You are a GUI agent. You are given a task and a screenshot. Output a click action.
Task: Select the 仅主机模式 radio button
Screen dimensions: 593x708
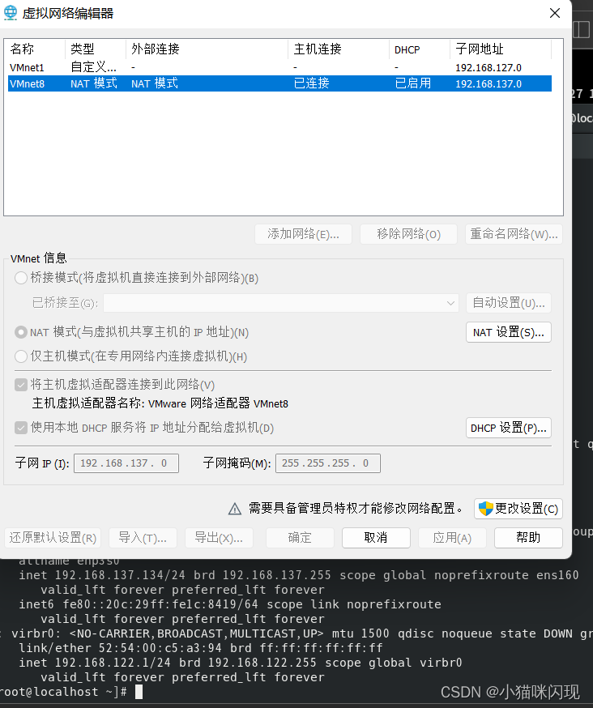tap(21, 356)
